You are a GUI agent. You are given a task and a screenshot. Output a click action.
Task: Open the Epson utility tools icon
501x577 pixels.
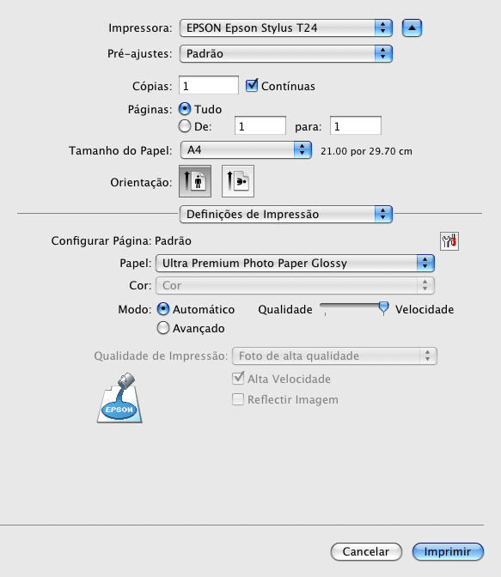[x=449, y=241]
